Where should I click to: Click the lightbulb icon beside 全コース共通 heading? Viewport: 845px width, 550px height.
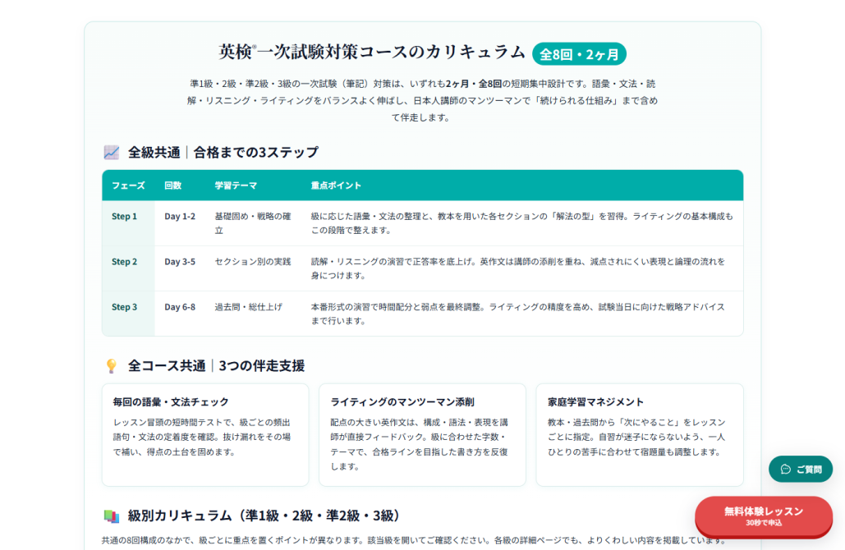coord(112,366)
